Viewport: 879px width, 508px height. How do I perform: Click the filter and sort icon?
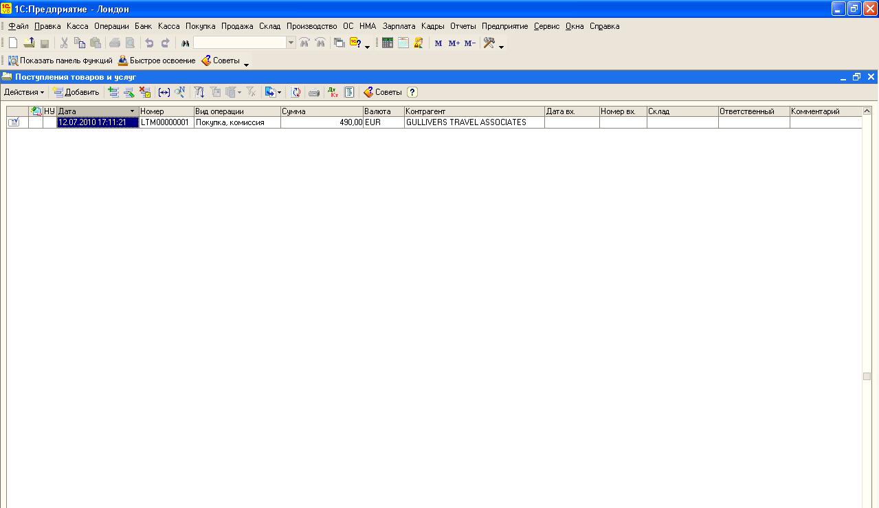pos(199,92)
